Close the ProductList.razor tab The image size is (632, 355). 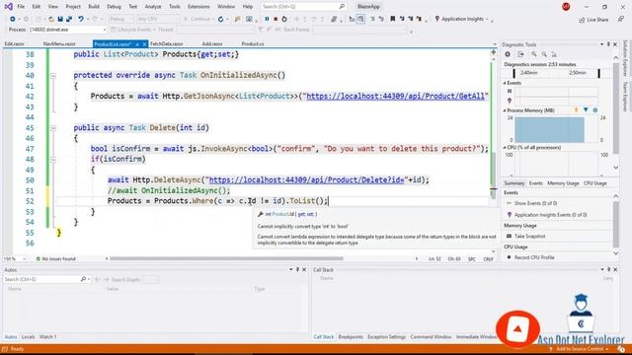(x=144, y=43)
